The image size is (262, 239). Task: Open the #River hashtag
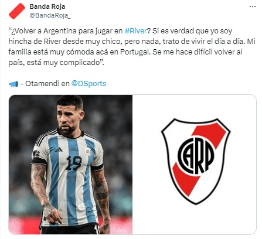[135, 31]
